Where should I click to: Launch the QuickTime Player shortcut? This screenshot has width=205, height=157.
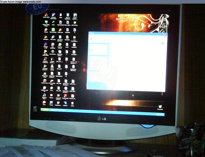click(44, 96)
